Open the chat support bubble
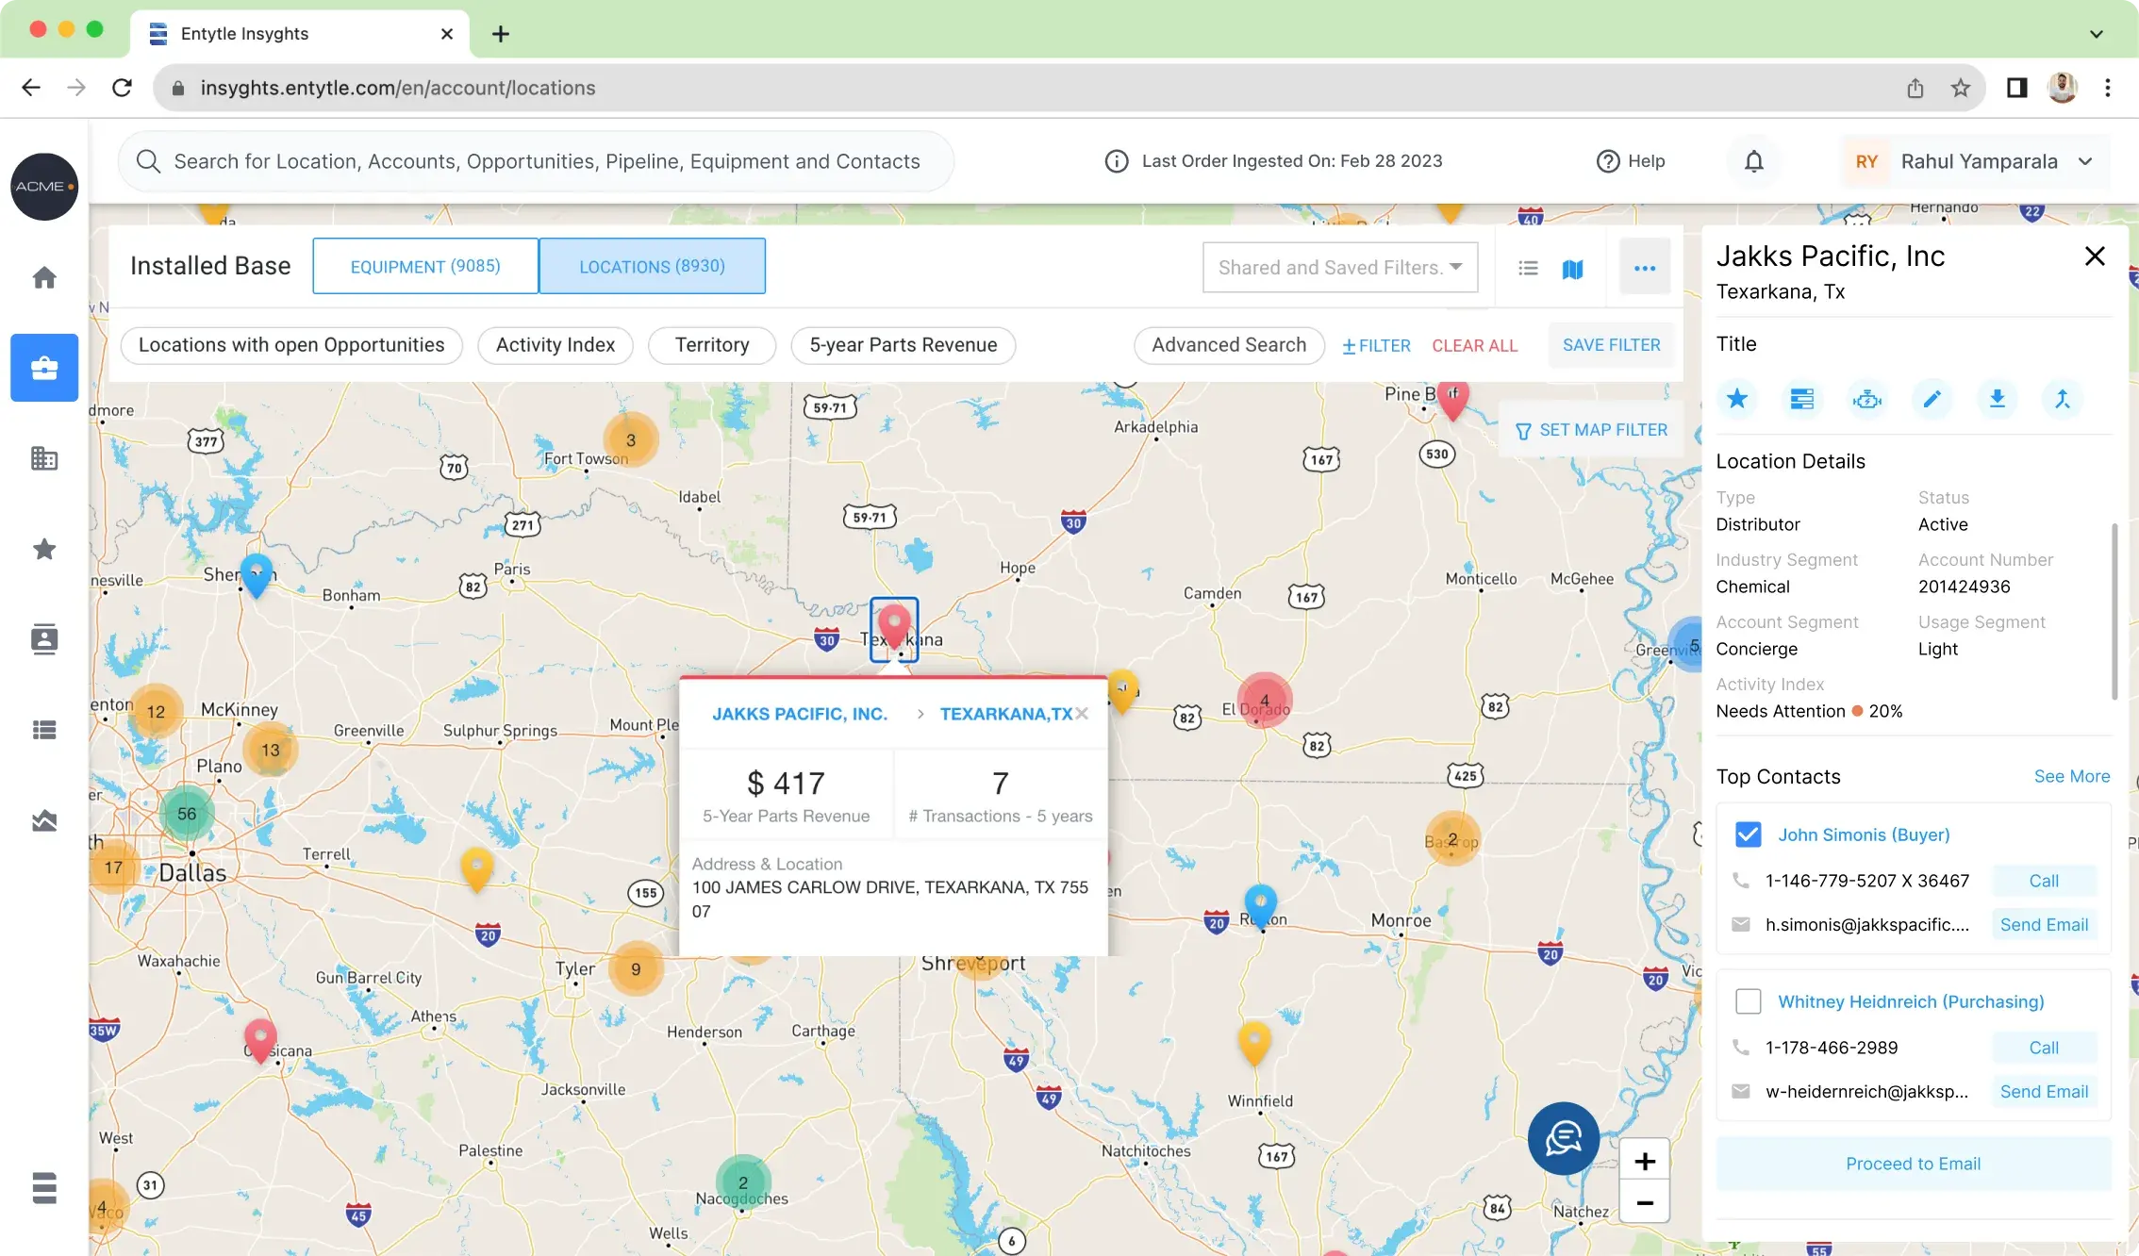The image size is (2139, 1256). [x=1564, y=1138]
